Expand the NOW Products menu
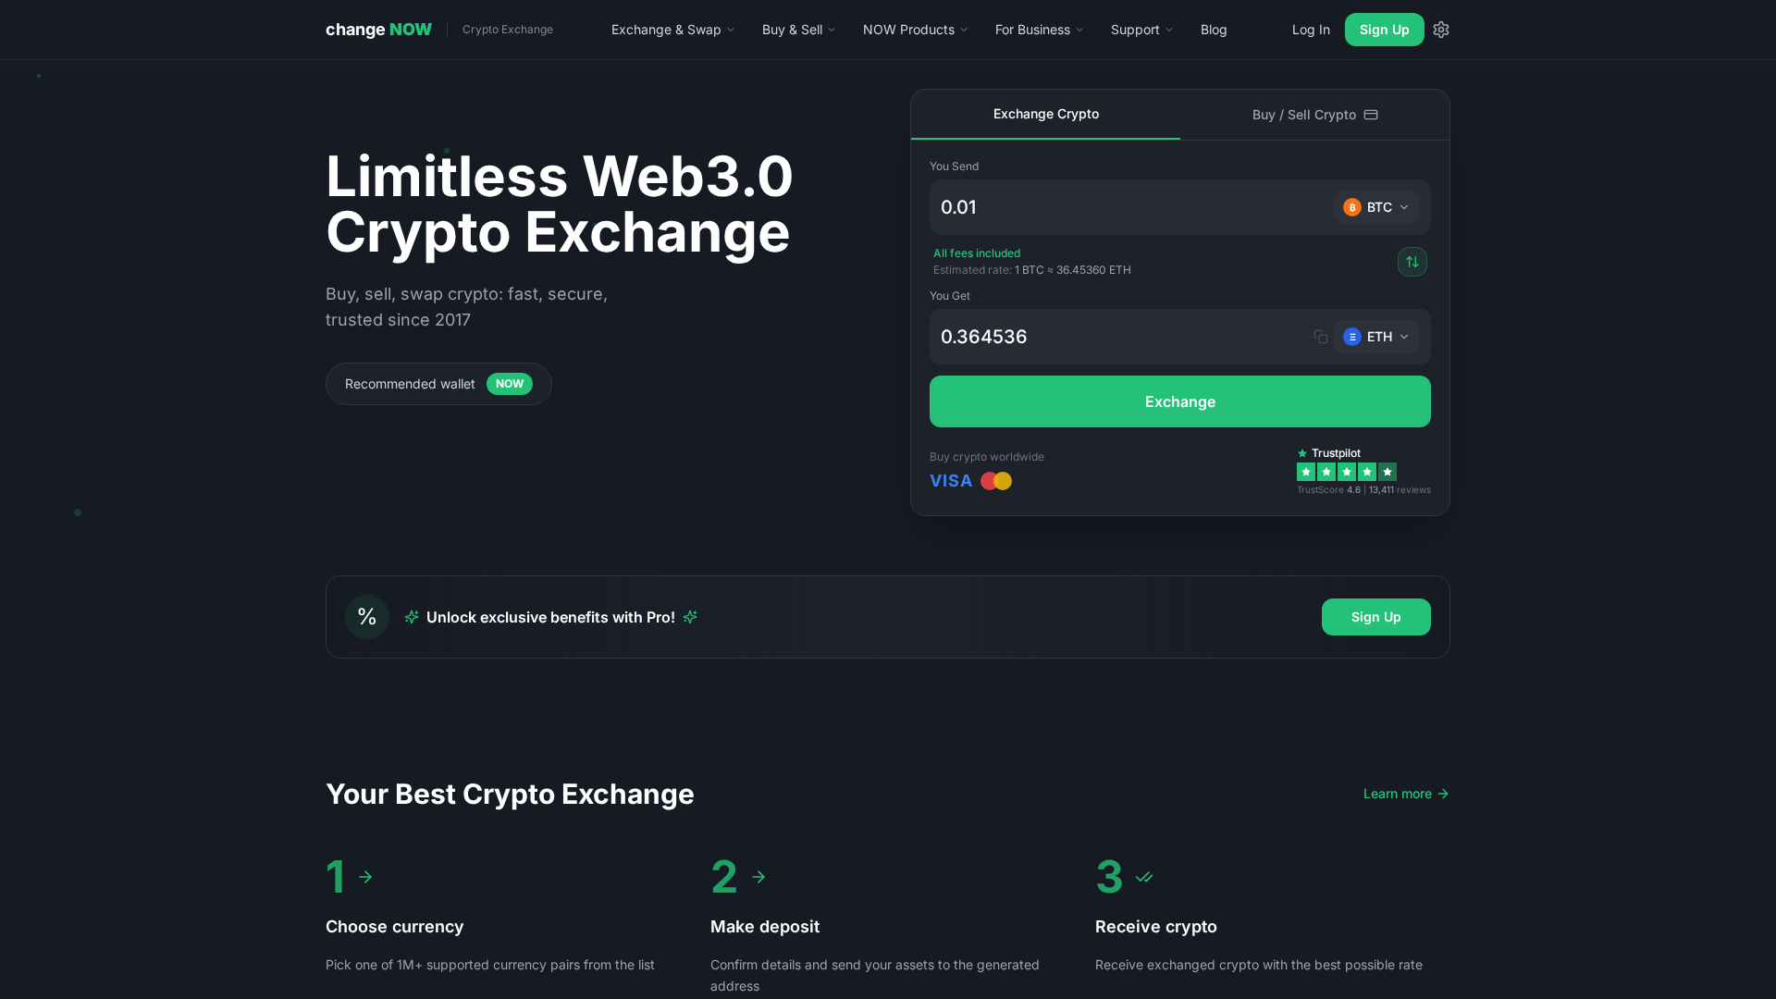The height and width of the screenshot is (999, 1776). coord(915,30)
